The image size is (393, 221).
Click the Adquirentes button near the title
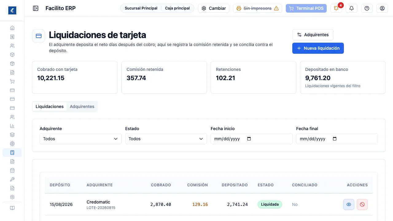coord(313,35)
